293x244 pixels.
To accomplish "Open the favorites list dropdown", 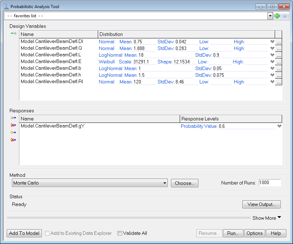I will (270, 16).
